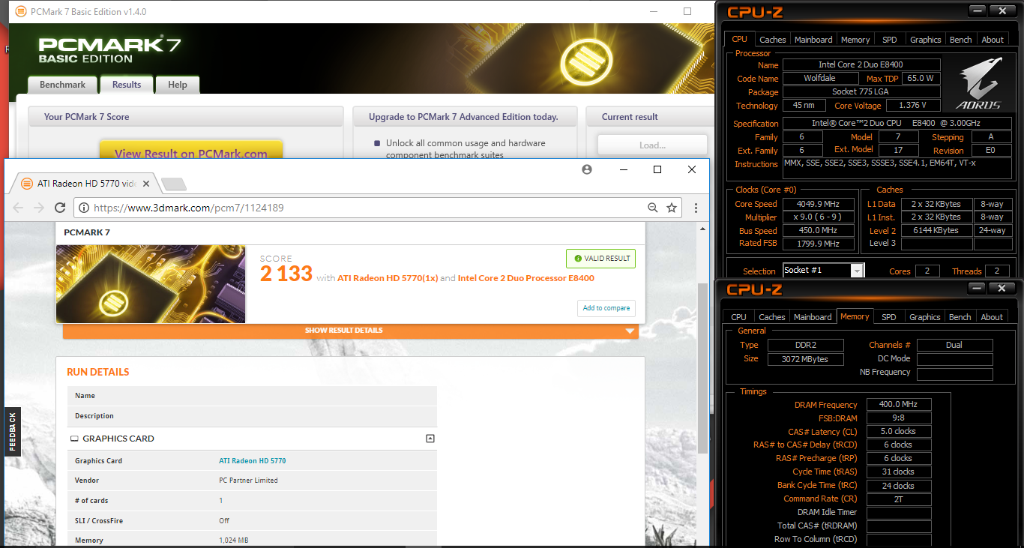Screen dimensions: 1024x548
Task: Open SPD tab in upper CPU-Z window
Action: coord(889,40)
